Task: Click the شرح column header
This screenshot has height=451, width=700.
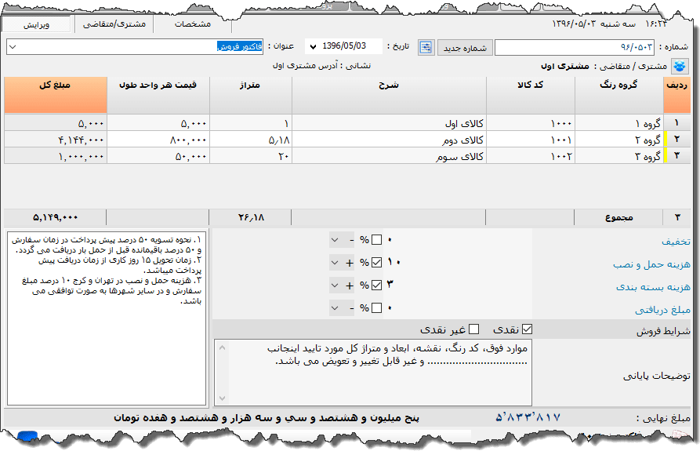Action: click(389, 95)
